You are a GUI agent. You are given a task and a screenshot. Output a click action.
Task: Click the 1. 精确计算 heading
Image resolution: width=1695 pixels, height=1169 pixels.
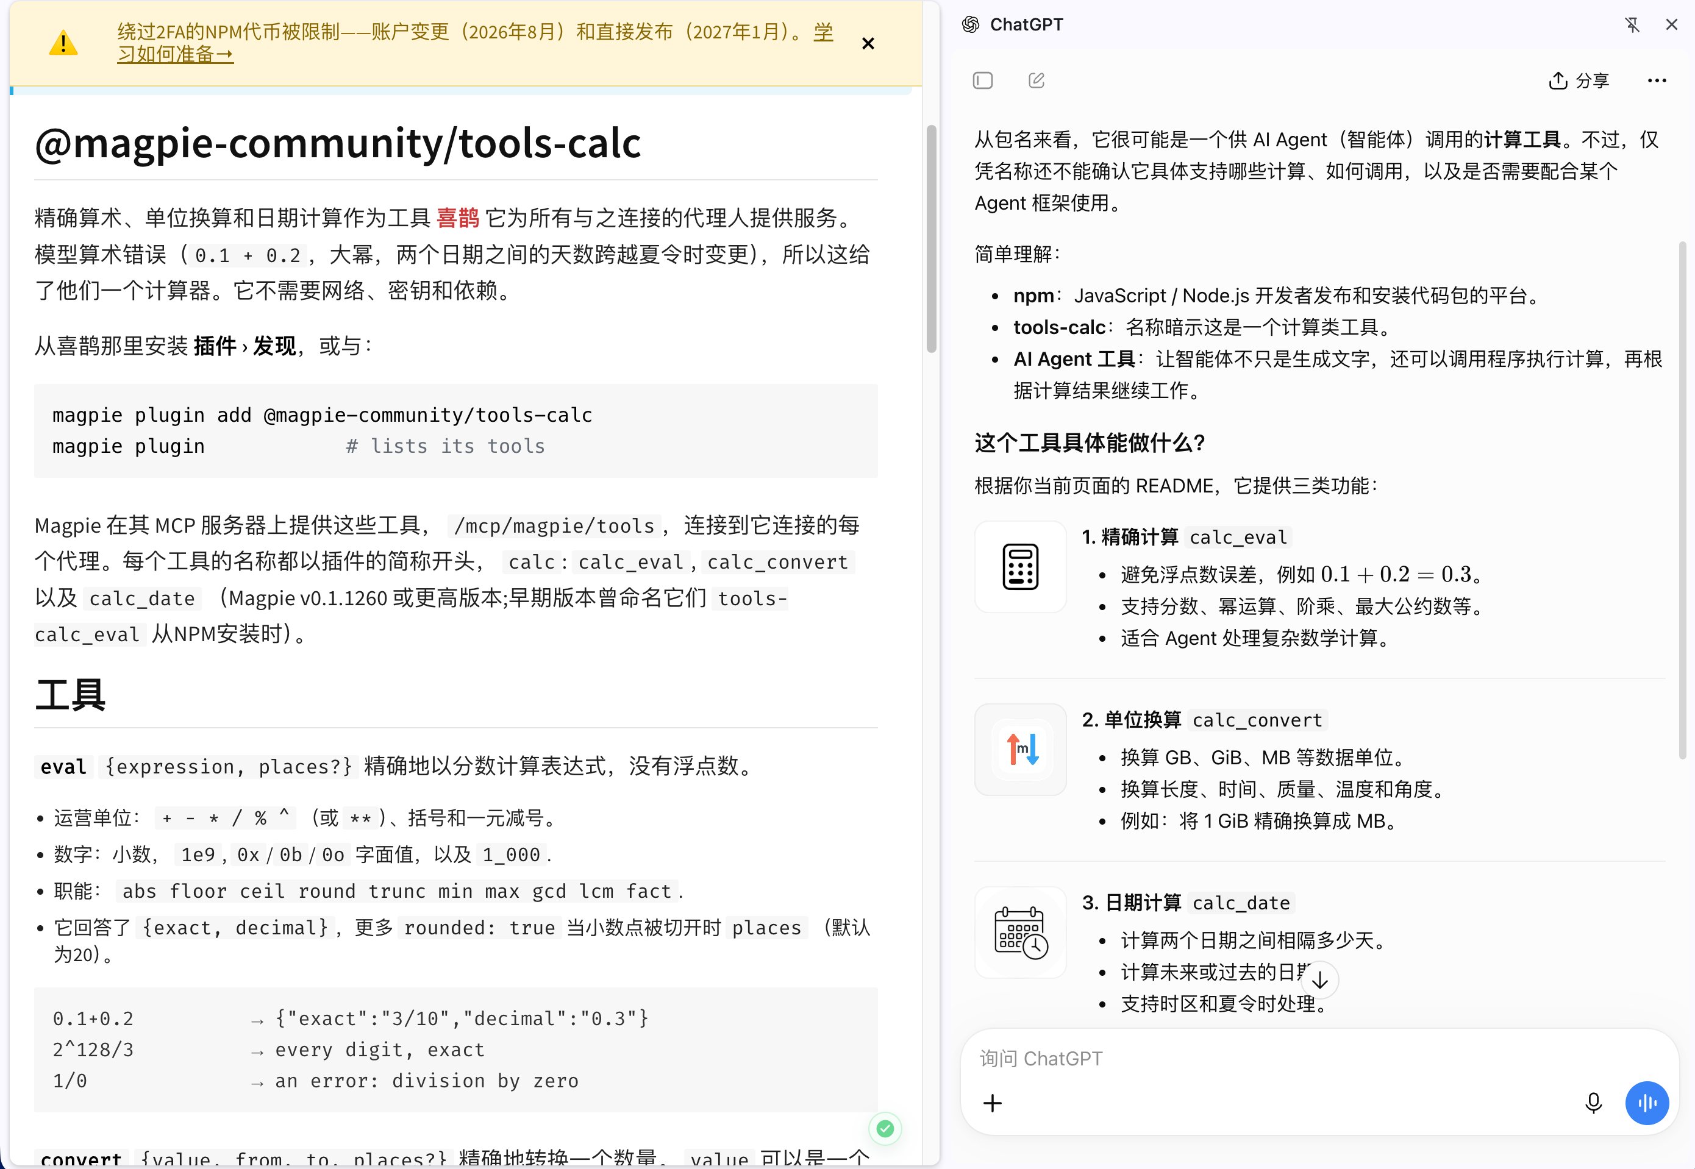(1130, 537)
